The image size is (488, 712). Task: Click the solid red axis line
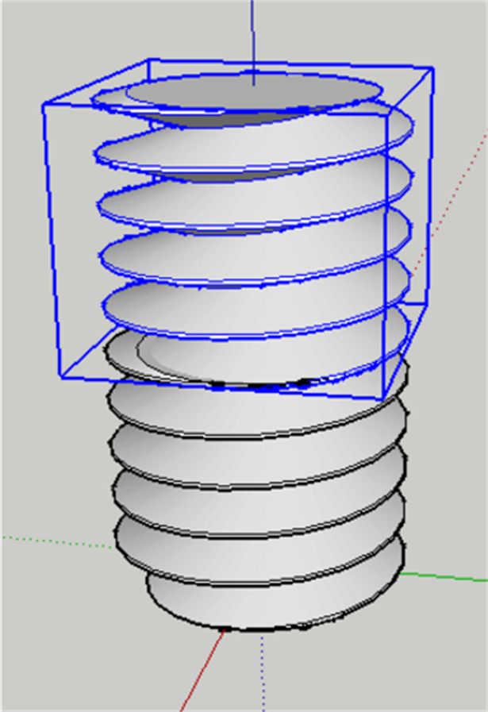(202, 670)
